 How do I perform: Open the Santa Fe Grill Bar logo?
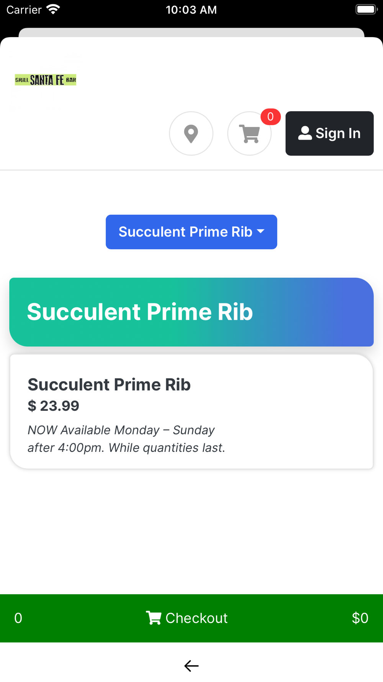(46, 80)
